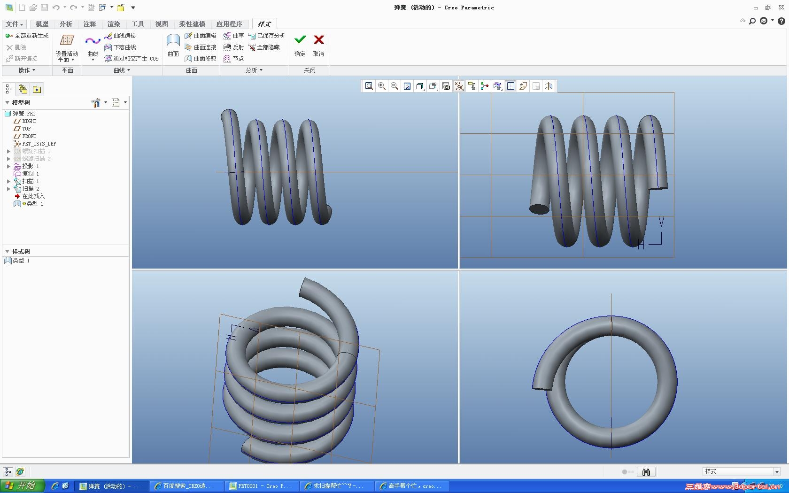Select PRT_CSYS_DEF in model tree

[34, 144]
